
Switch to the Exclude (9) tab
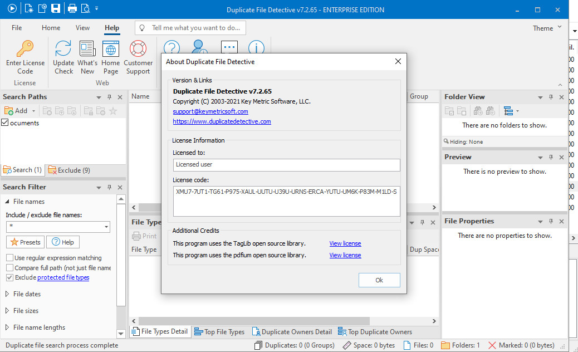click(x=69, y=170)
